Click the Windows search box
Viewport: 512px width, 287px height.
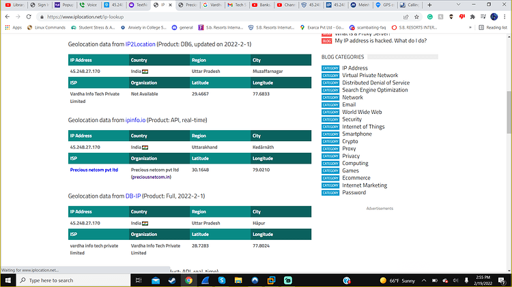pyautogui.click(x=73, y=280)
